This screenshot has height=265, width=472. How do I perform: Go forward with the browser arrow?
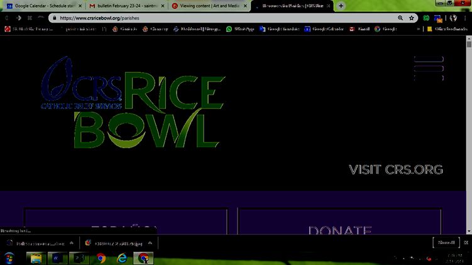click(18, 18)
